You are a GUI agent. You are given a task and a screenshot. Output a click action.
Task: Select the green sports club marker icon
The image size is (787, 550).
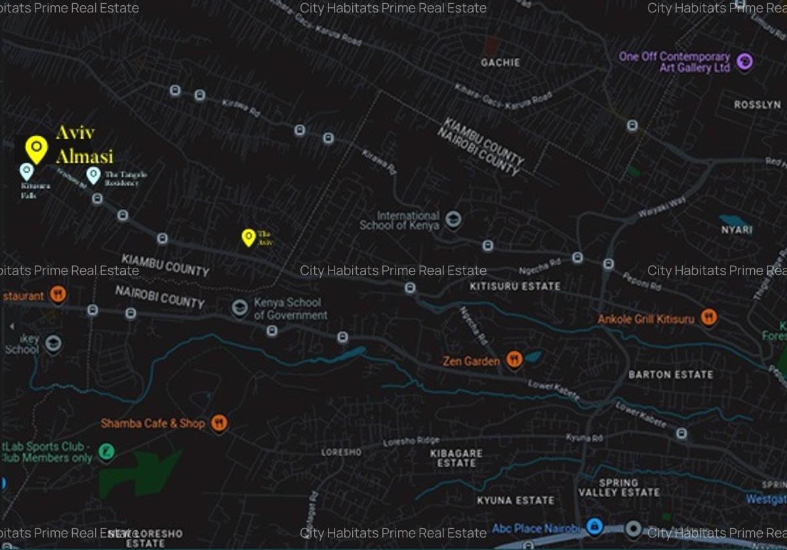106,452
